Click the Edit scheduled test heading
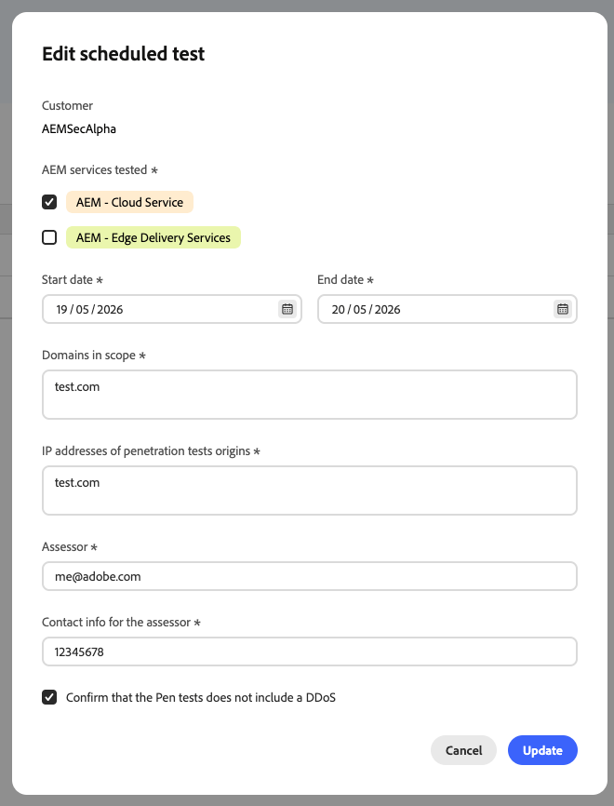The image size is (614, 806). tap(124, 54)
